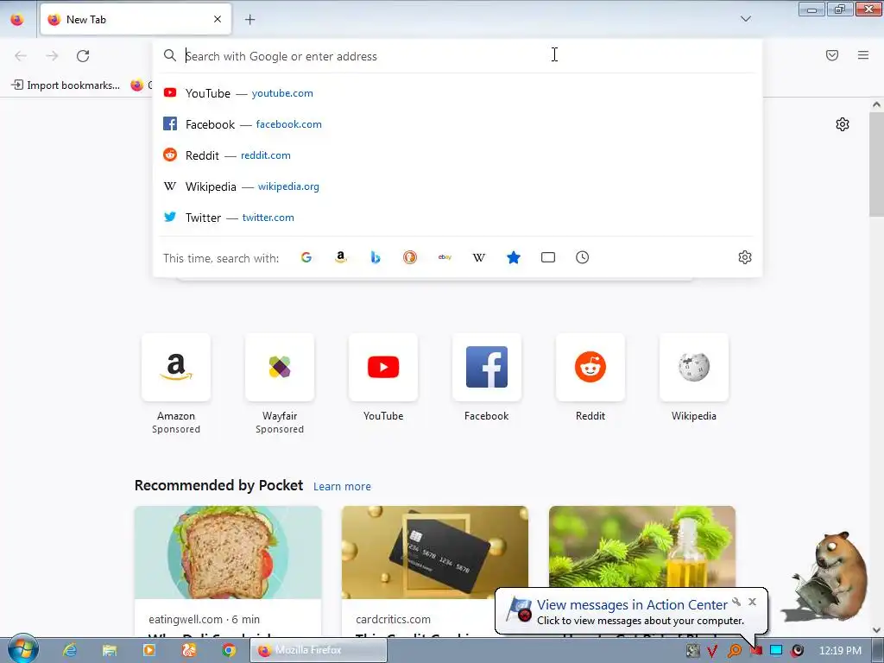Screen dimensions: 884x663
Task: Select the New Tab tab
Action: (136, 19)
